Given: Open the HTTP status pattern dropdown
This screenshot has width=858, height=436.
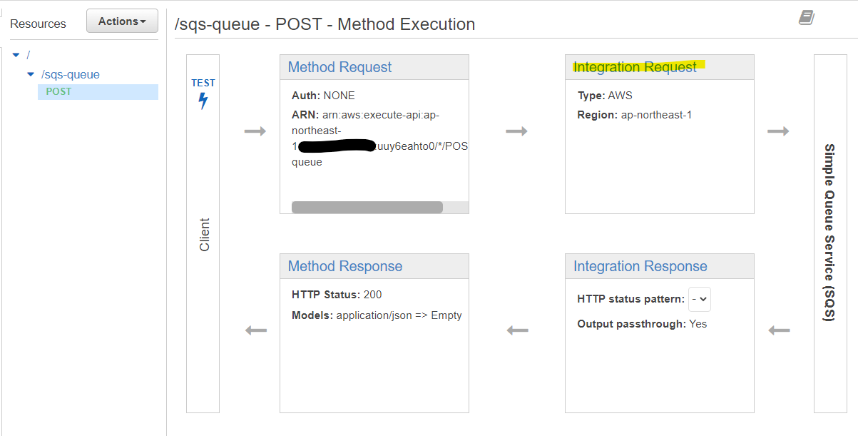Looking at the screenshot, I should click(698, 299).
